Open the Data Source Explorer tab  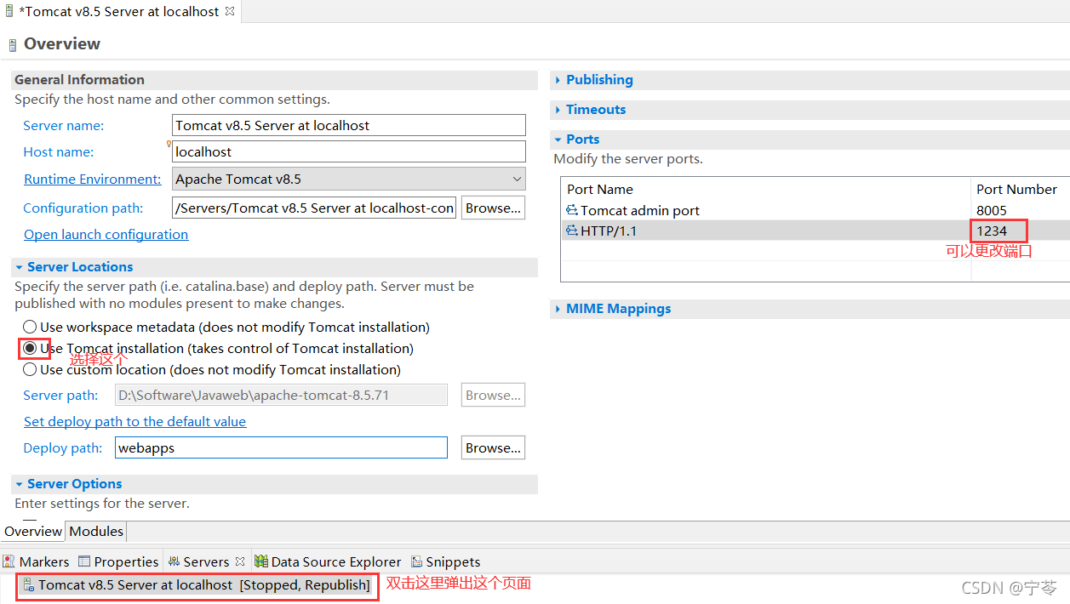[328, 561]
